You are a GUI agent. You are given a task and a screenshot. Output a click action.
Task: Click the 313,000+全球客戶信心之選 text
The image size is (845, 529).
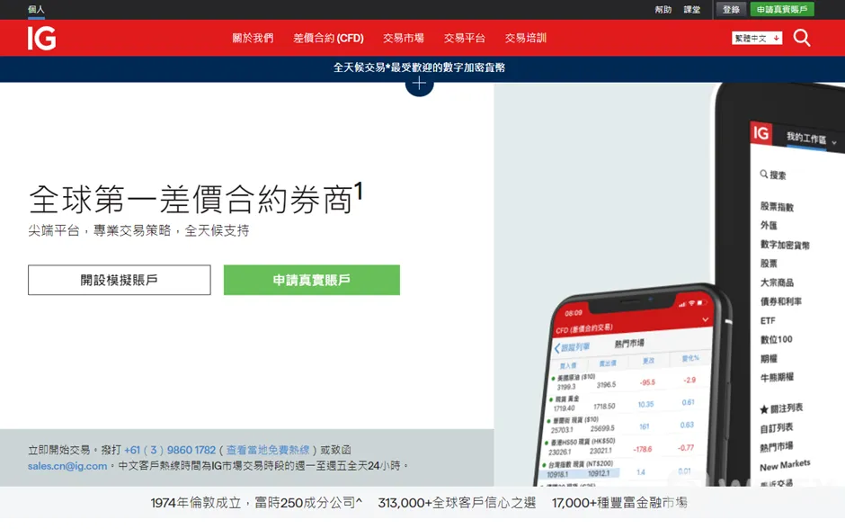[457, 503]
